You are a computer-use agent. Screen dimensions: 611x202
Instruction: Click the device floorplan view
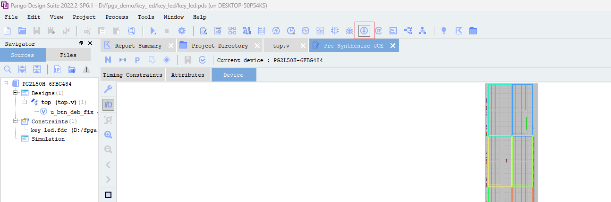511,143
